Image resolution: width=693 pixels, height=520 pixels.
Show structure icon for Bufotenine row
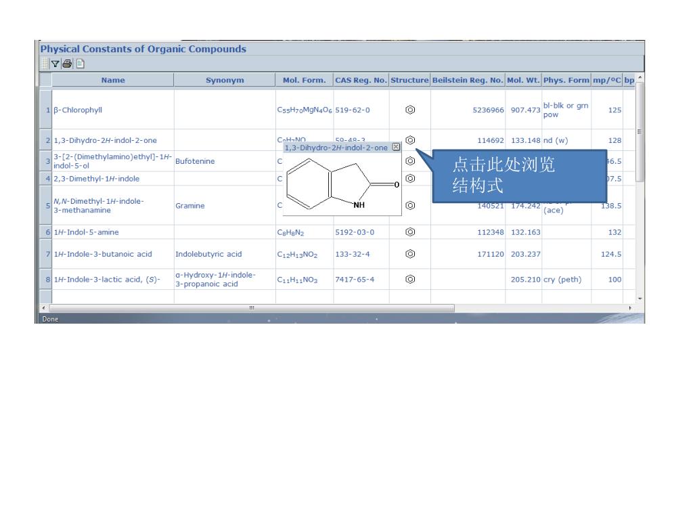[410, 161]
